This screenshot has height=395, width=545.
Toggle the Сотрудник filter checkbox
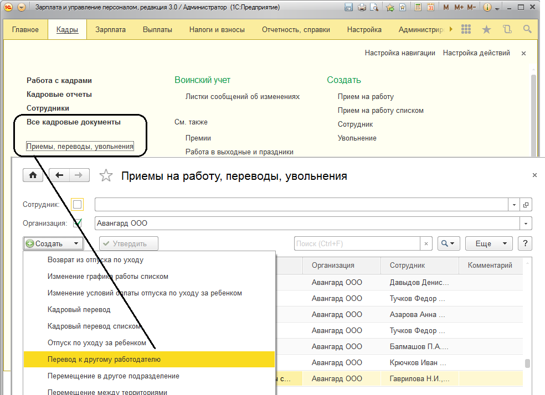pyautogui.click(x=78, y=205)
